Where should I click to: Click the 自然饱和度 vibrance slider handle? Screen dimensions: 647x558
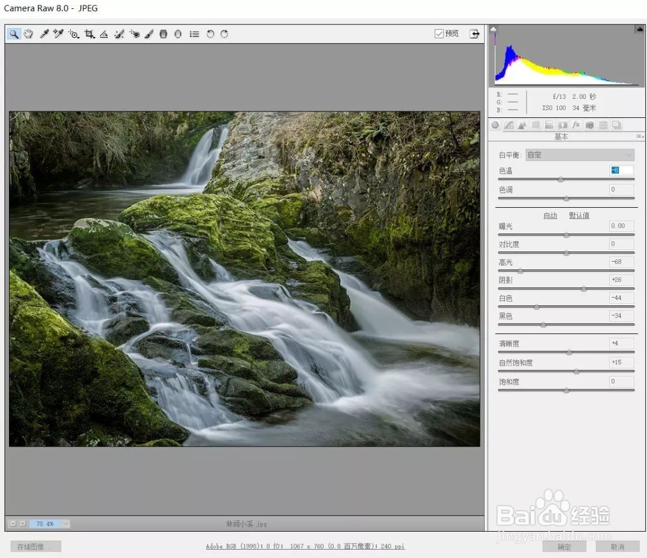click(577, 372)
